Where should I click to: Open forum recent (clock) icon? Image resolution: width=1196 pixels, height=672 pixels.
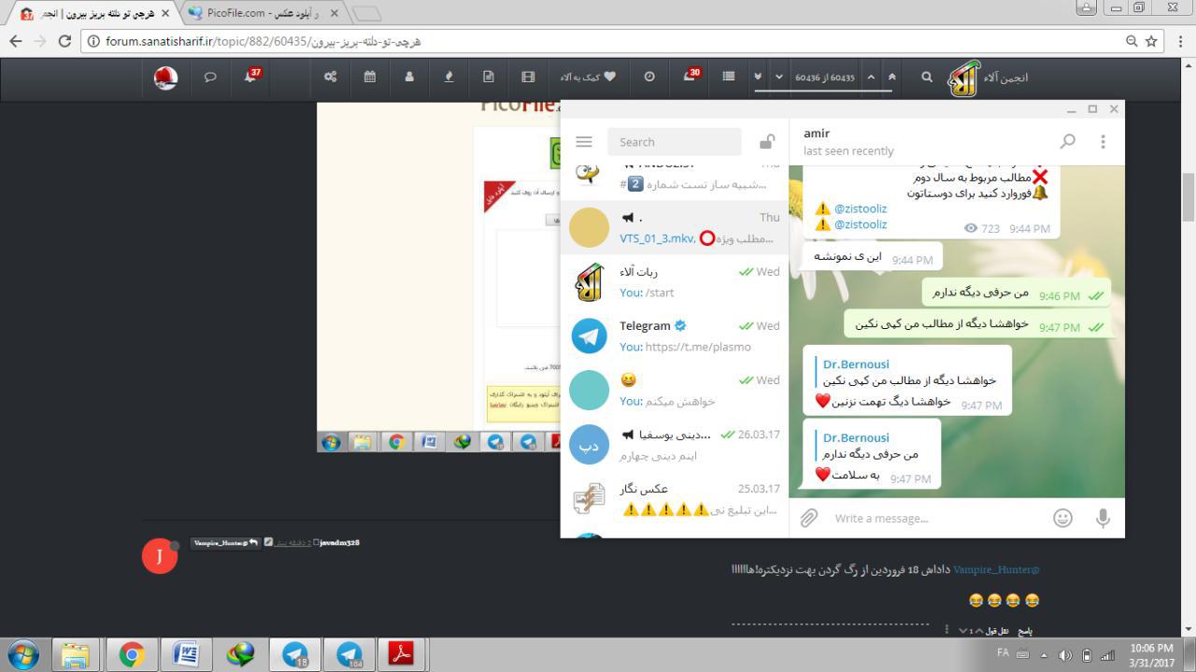pos(649,77)
